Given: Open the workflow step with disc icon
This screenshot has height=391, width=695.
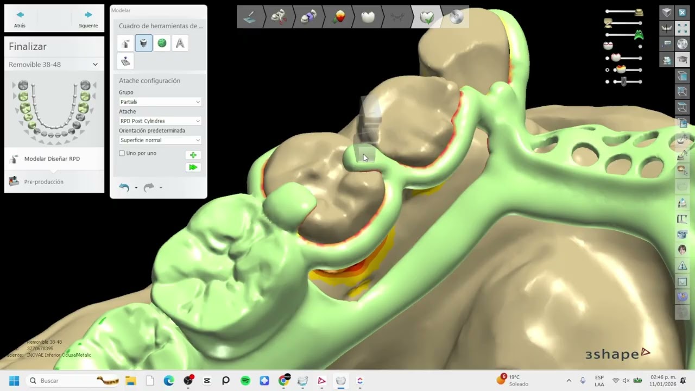Looking at the screenshot, I should tap(456, 17).
